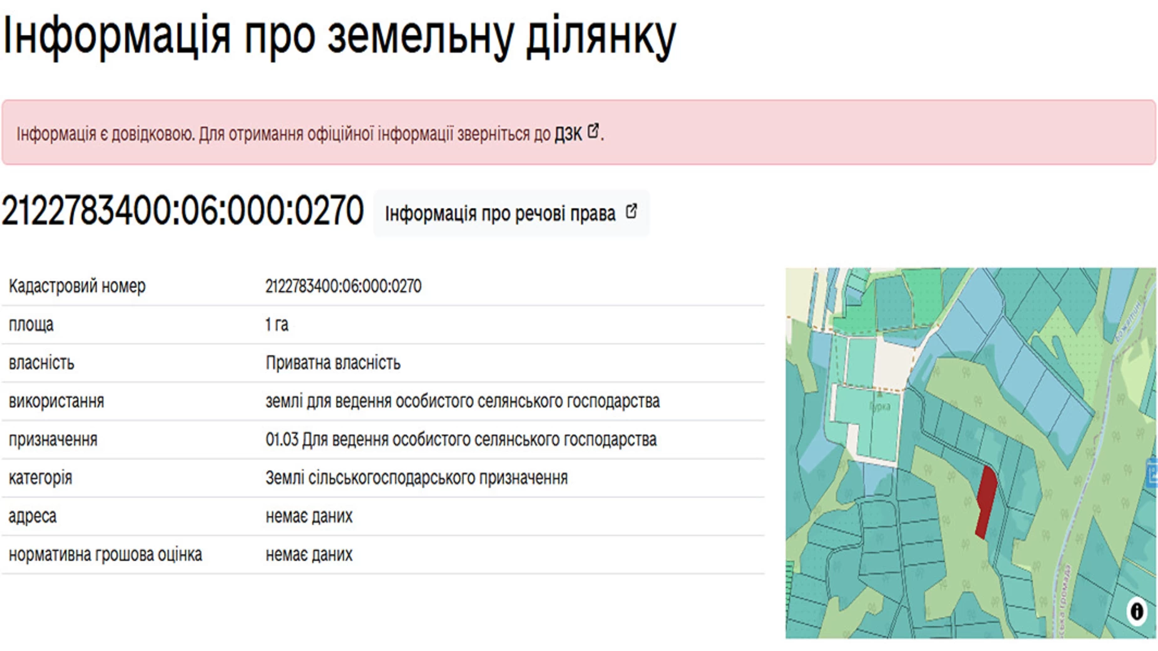Click the cadastral map thumbnail
The image size is (1158, 651).
(971, 453)
